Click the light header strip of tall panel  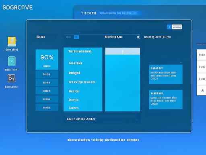pyautogui.click(x=123, y=51)
